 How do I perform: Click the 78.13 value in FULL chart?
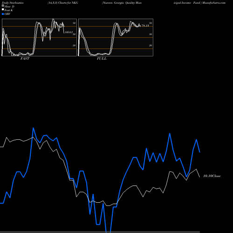(145, 26)
